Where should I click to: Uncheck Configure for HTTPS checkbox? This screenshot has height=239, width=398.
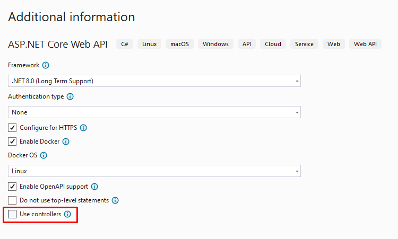coord(12,128)
